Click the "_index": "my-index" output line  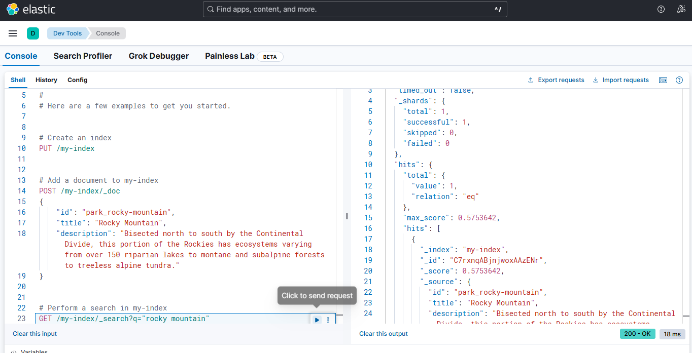(464, 250)
